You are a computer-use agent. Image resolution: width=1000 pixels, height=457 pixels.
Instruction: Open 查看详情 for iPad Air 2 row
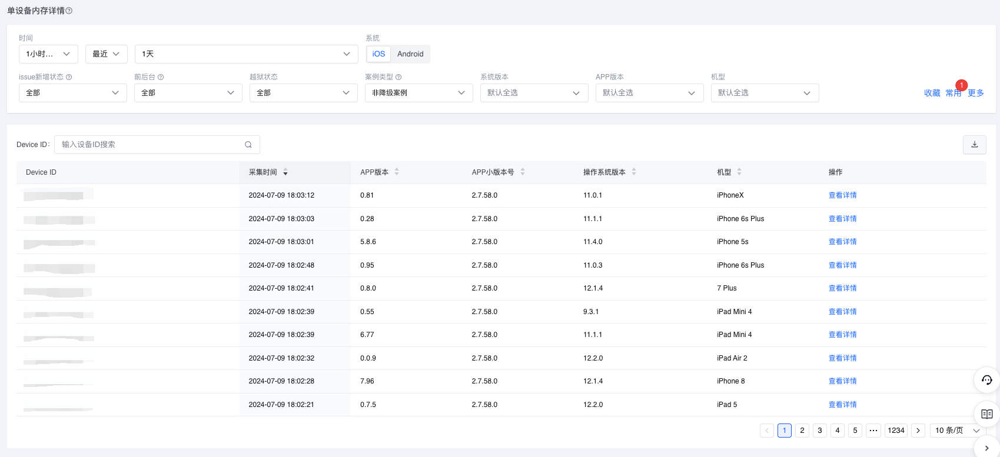[x=843, y=358]
